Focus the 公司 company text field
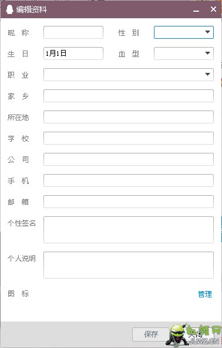 pyautogui.click(x=129, y=159)
